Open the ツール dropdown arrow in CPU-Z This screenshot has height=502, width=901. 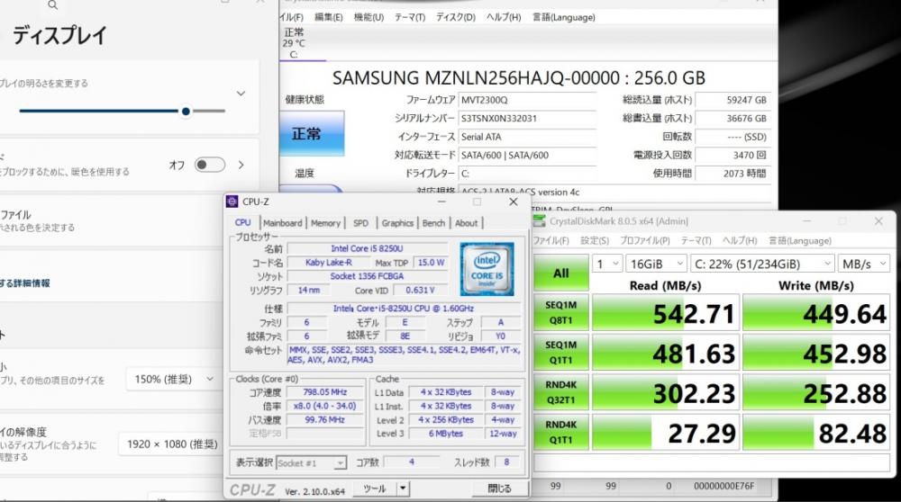point(403,489)
